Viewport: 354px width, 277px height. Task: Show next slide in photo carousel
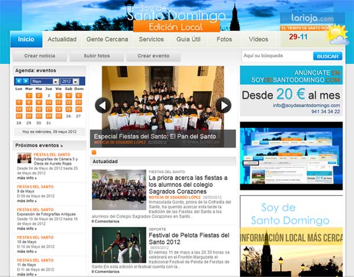point(223,105)
